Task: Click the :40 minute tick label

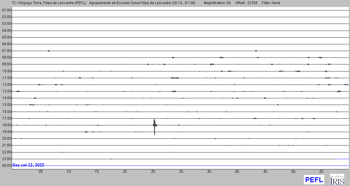Action: [x=237, y=172]
